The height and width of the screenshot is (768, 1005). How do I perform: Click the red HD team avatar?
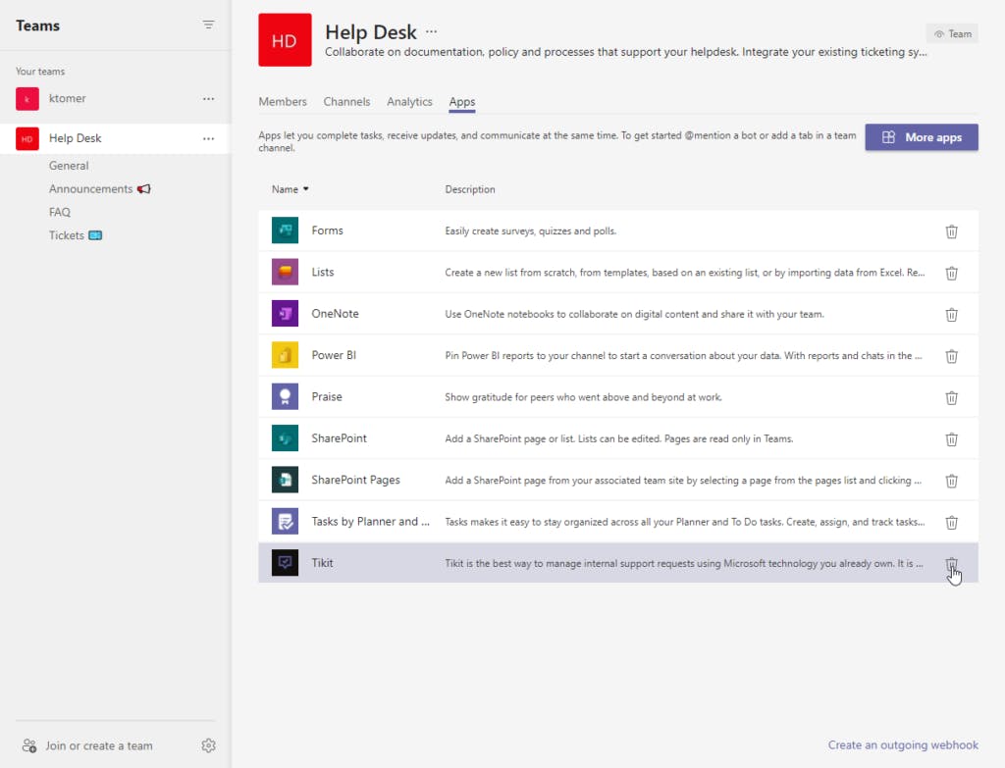pos(285,40)
